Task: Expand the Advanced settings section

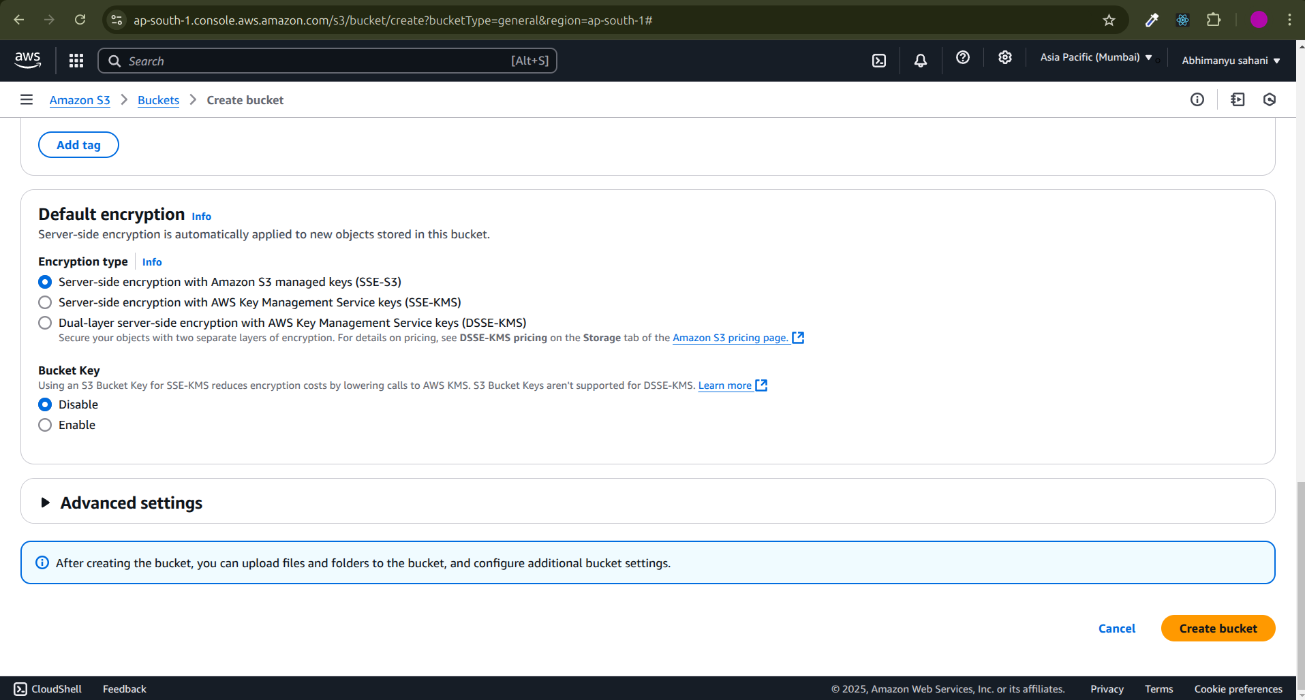Action: [x=46, y=503]
